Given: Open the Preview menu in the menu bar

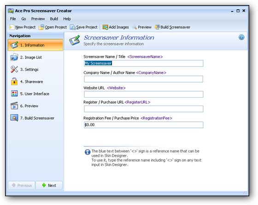Looking at the screenshot, I should pos(38,19).
